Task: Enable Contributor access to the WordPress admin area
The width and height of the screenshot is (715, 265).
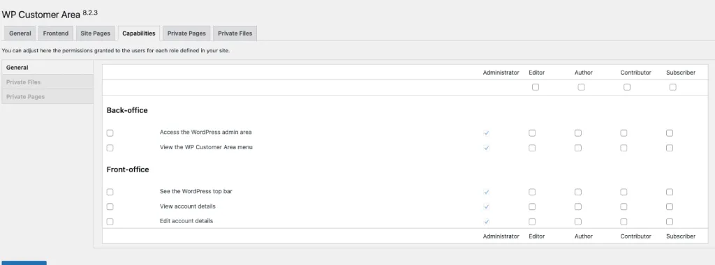Action: click(x=624, y=133)
